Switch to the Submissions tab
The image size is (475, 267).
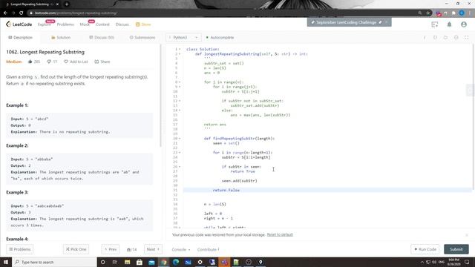[142, 38]
